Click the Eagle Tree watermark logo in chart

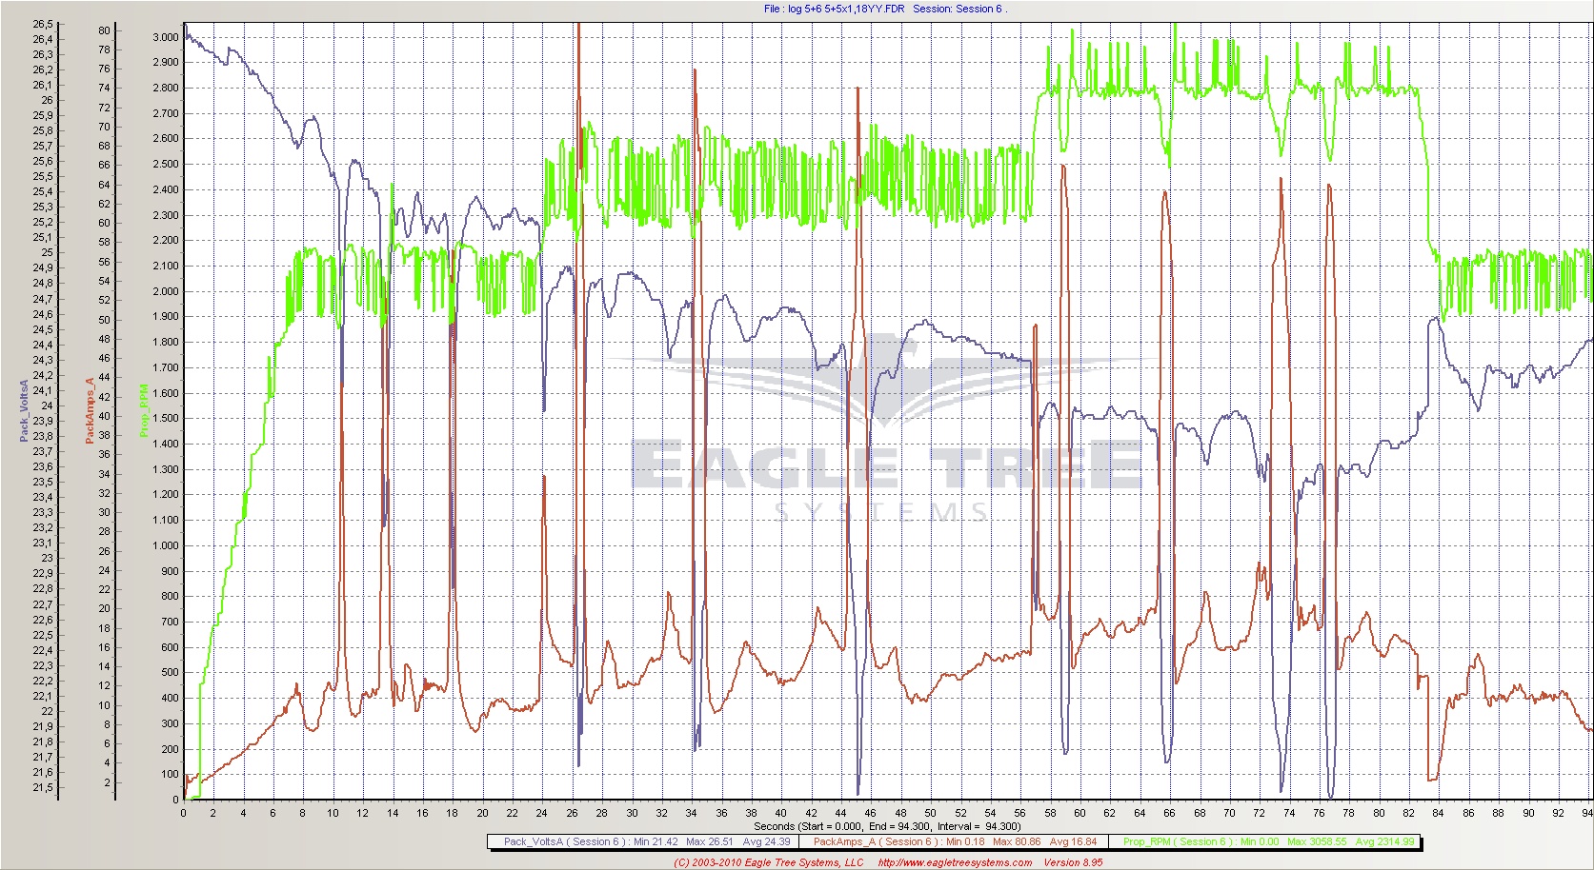tap(886, 428)
